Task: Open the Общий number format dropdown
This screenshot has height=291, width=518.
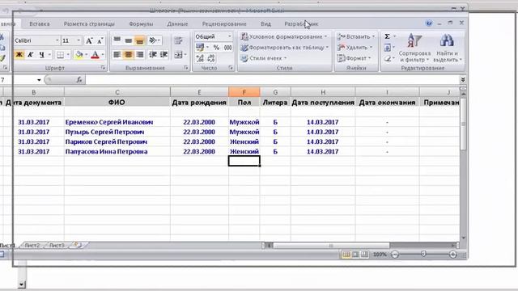Action: pyautogui.click(x=230, y=36)
